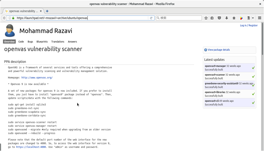The width and height of the screenshot is (264, 151).
Task: Click the 'sudo apt-get install sqlite3' line
Action: pos(27,105)
